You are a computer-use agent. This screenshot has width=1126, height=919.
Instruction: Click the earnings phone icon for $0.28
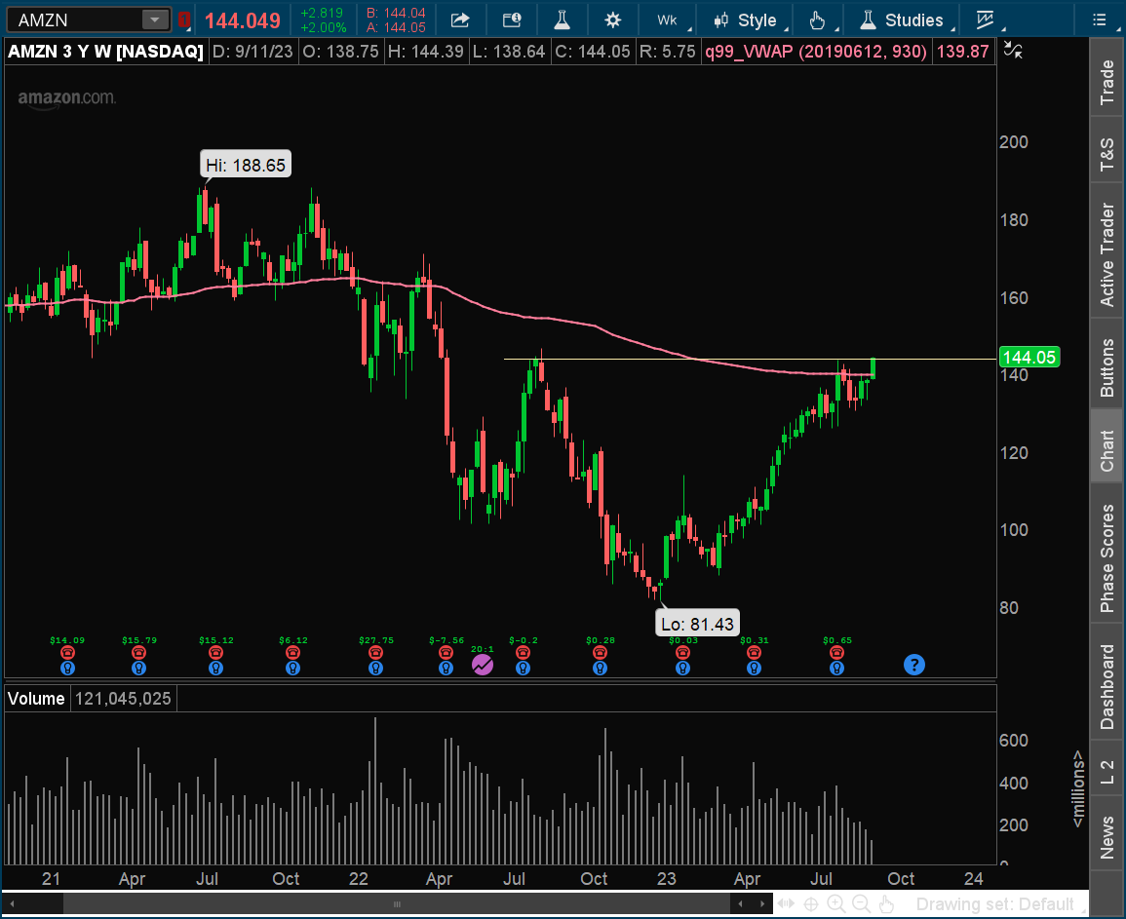point(600,653)
